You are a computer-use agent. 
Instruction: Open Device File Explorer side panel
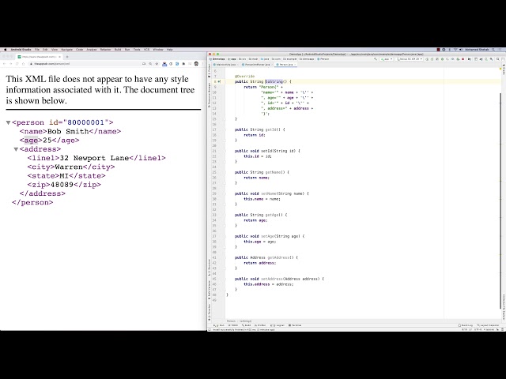504,306
